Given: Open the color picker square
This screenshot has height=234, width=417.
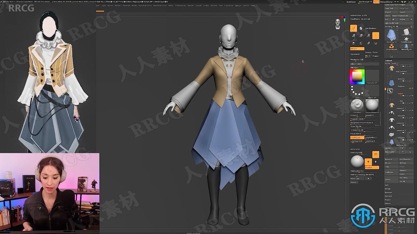Looking at the screenshot, I should coord(357,77).
